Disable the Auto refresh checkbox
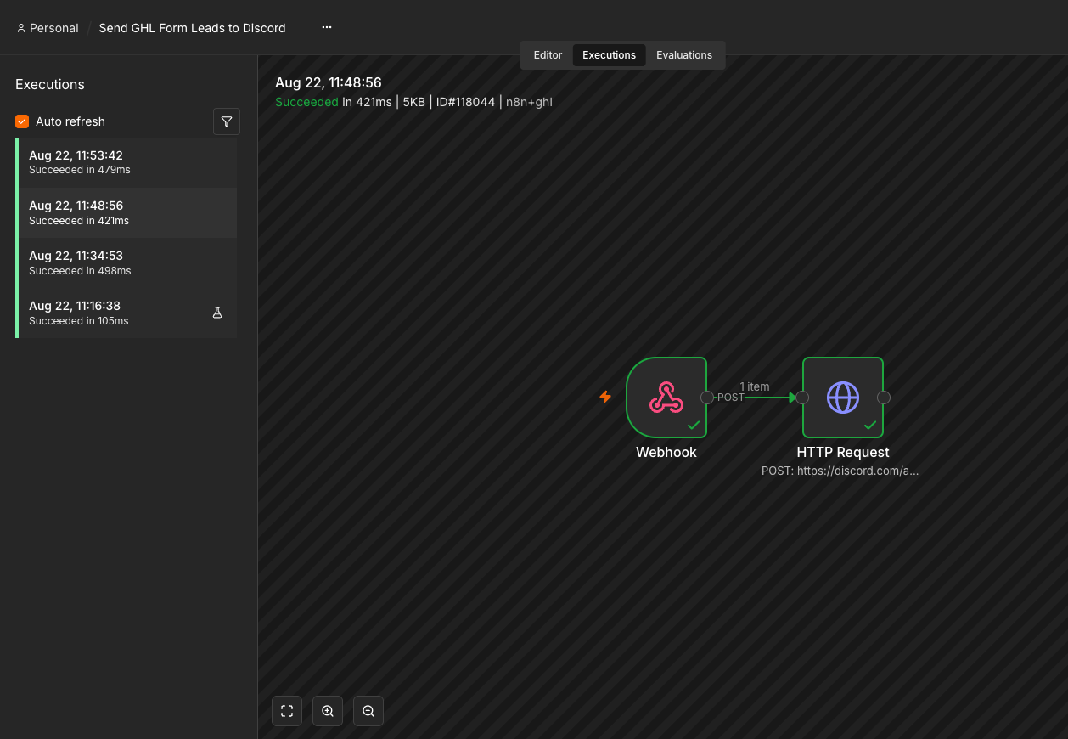1068x739 pixels. click(x=22, y=121)
